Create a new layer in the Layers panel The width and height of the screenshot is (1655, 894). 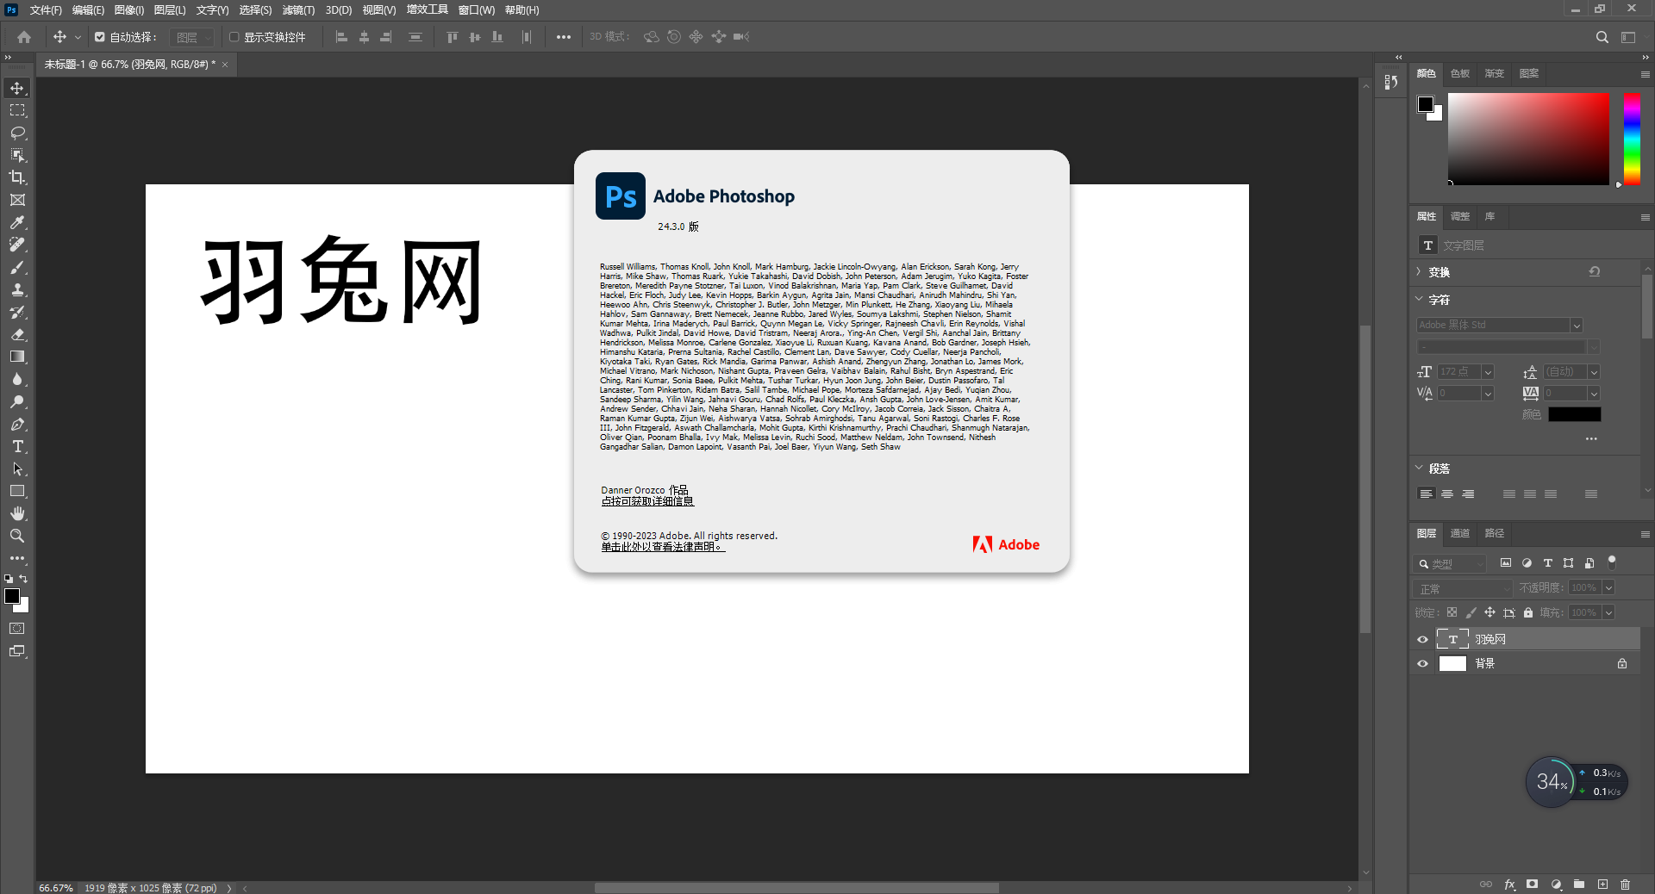[1603, 885]
